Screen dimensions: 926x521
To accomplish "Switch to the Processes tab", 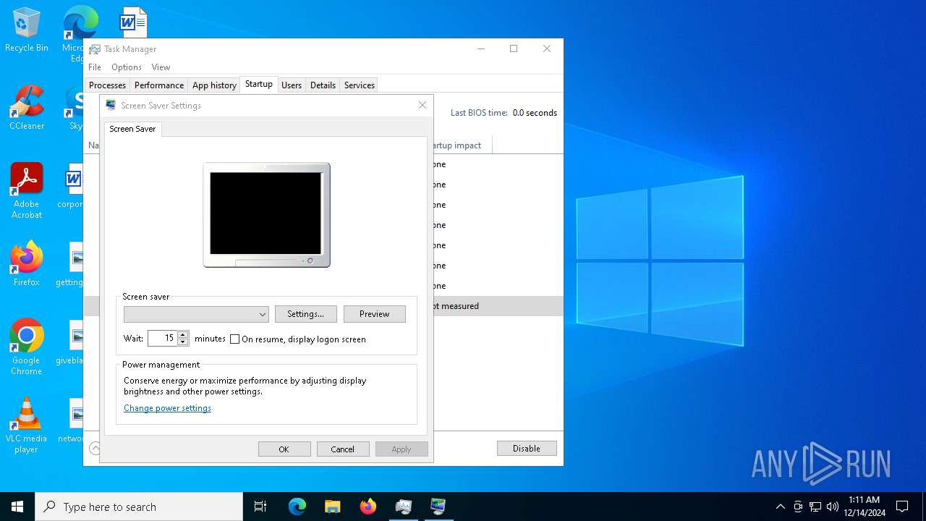I will pos(107,85).
